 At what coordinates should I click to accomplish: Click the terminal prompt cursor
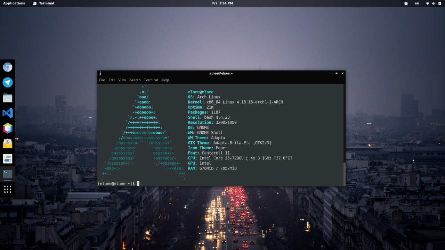(138, 183)
